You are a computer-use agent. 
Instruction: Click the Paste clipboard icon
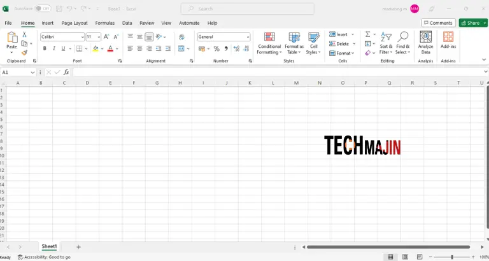coord(12,37)
